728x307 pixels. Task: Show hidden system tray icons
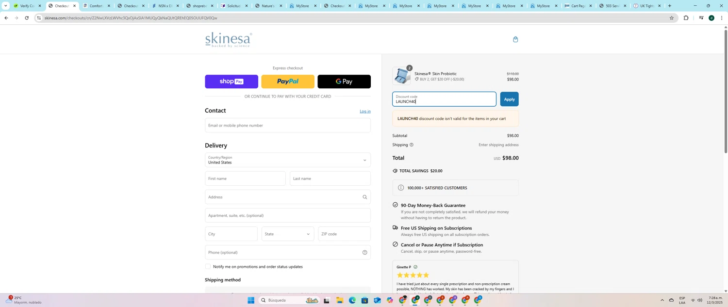(662, 300)
